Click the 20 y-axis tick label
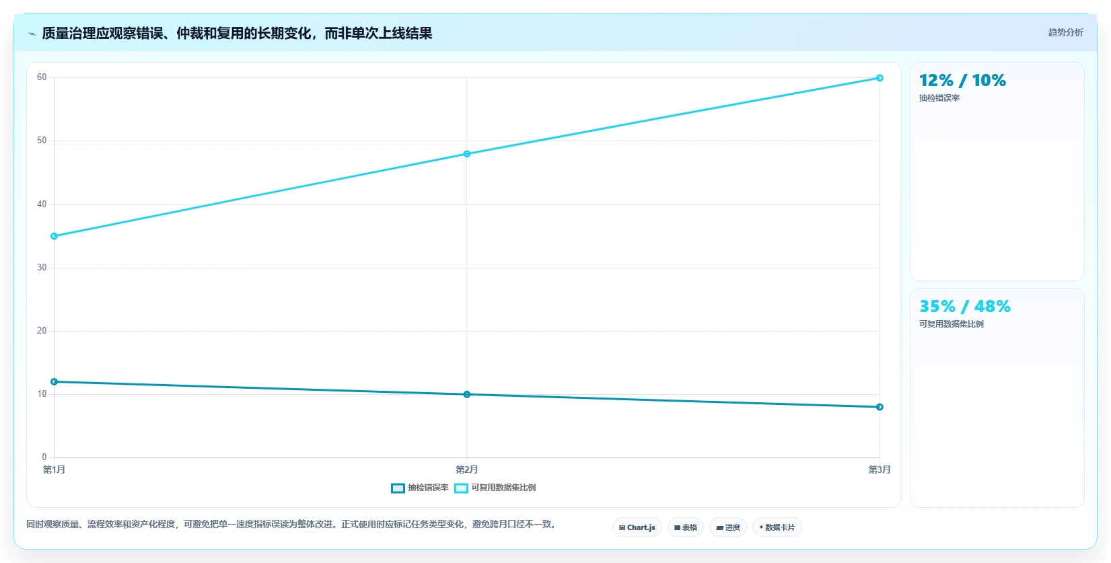Viewport: 1111px width, 563px height. 42,331
